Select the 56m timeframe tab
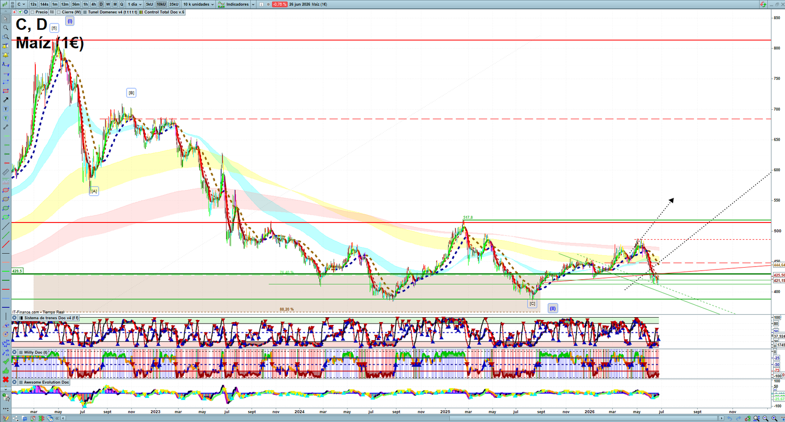 pyautogui.click(x=76, y=4)
